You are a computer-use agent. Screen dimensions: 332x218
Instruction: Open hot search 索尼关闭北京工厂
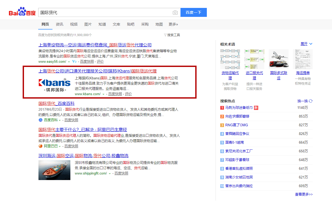coord(239,151)
